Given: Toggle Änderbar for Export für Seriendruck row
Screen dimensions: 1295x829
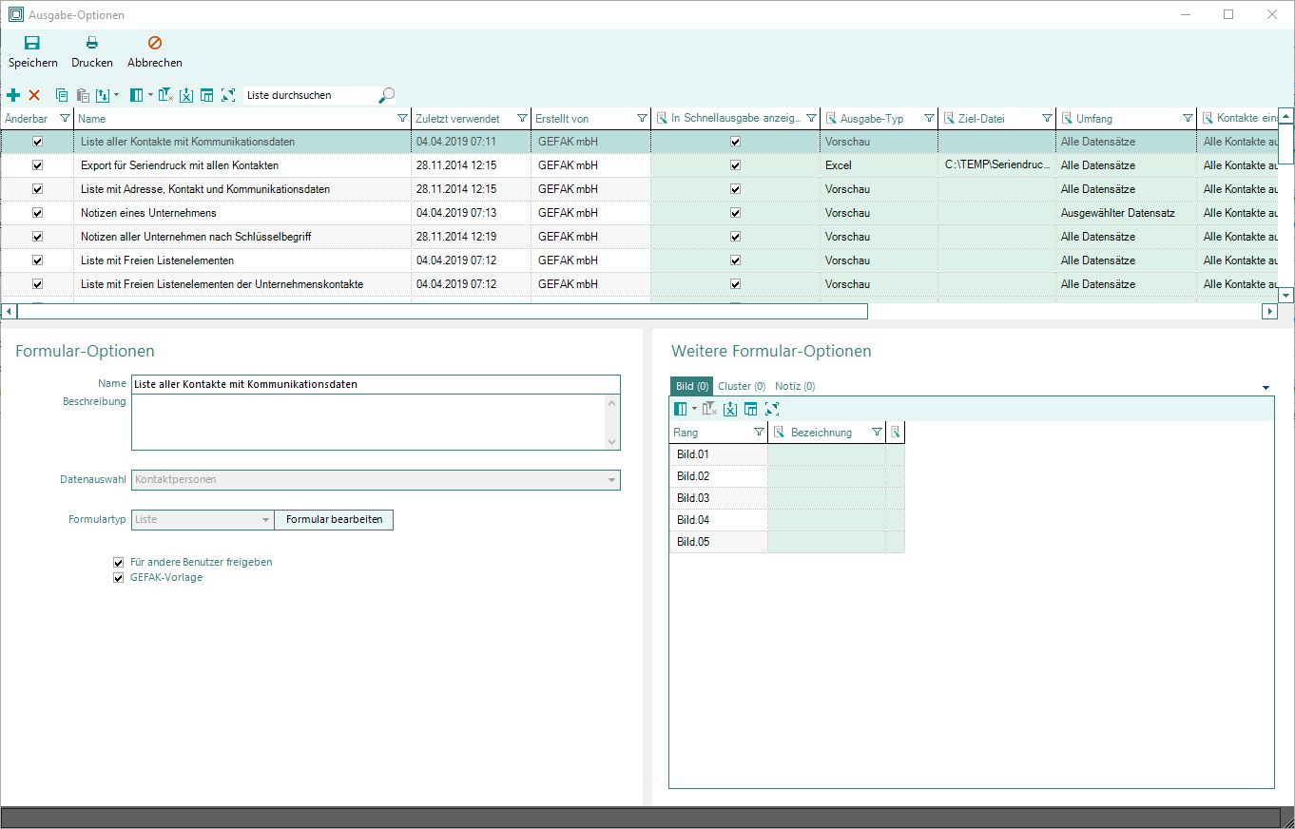Looking at the screenshot, I should coord(38,165).
